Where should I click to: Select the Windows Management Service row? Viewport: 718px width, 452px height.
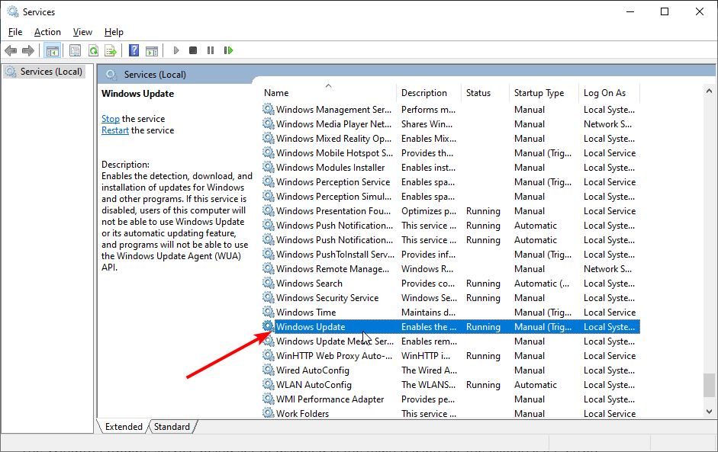451,109
